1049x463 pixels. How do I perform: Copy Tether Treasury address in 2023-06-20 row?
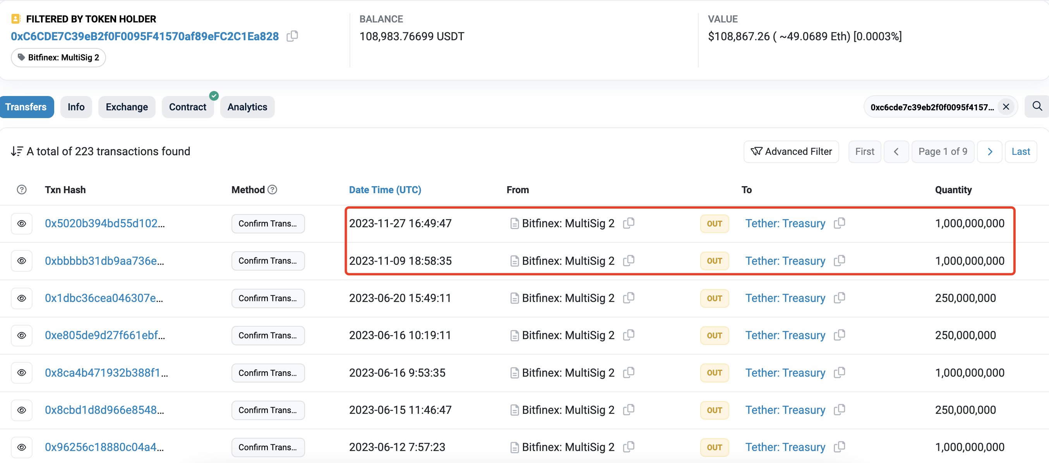tap(839, 298)
